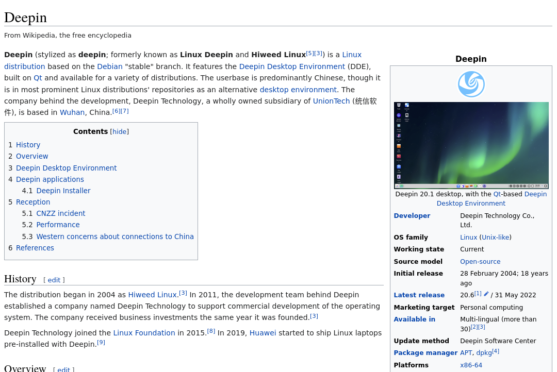Click Developer label in infobox
557x372 pixels.
coord(412,215)
